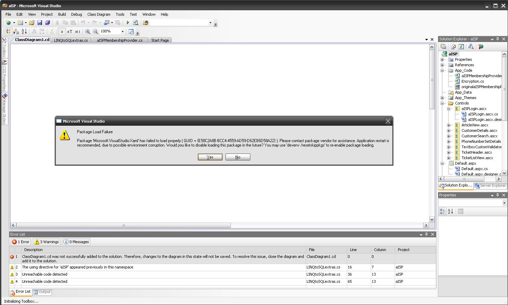
Task: Toggle the 0 Messages filter
Action: 76,242
